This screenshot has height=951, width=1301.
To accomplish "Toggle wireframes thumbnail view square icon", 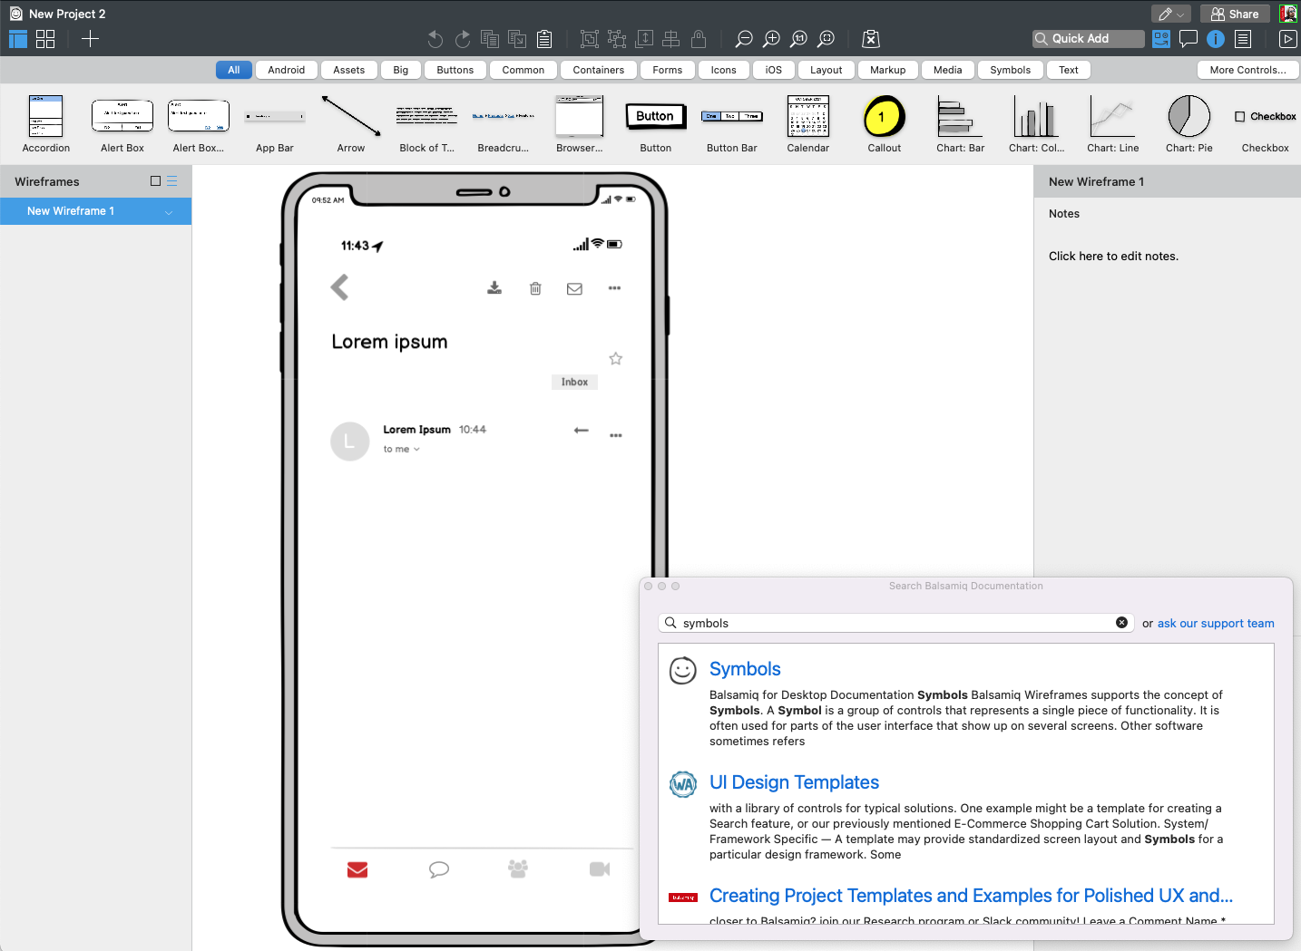I will click(x=155, y=181).
